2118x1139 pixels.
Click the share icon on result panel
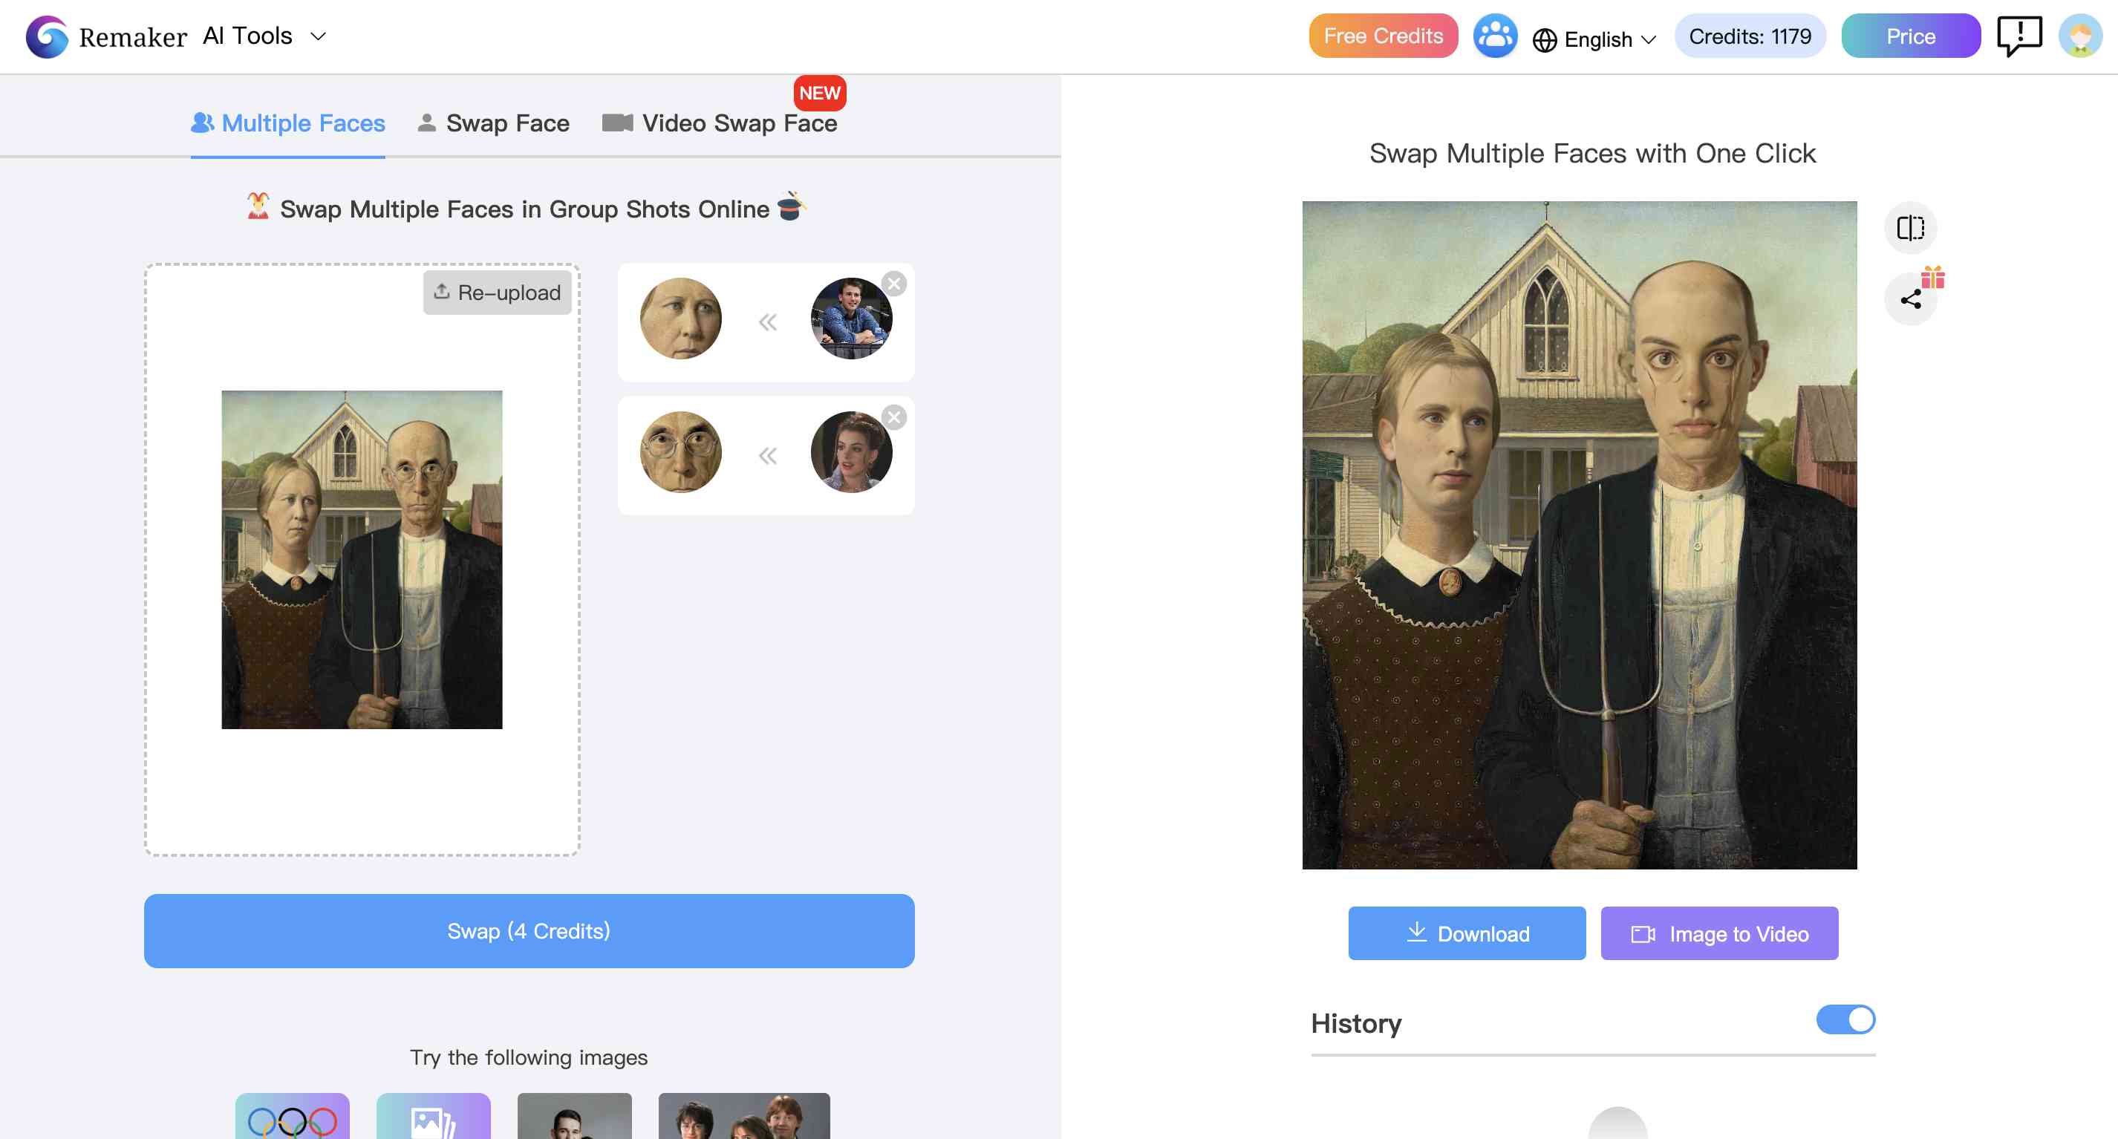click(x=1910, y=298)
